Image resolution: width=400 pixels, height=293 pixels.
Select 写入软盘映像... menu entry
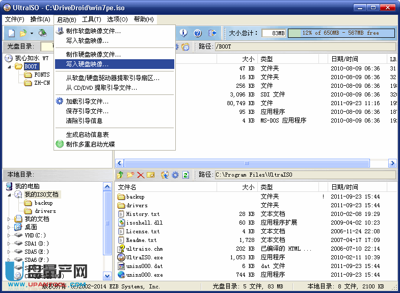pyautogui.click(x=115, y=41)
